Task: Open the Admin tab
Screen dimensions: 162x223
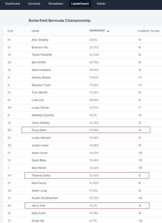Action: click(101, 4)
